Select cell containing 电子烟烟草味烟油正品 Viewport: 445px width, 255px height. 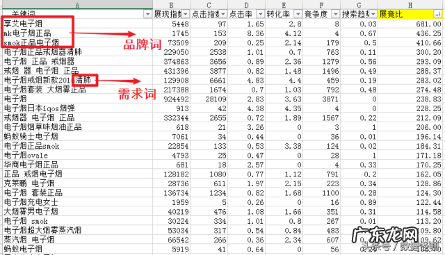point(77,127)
